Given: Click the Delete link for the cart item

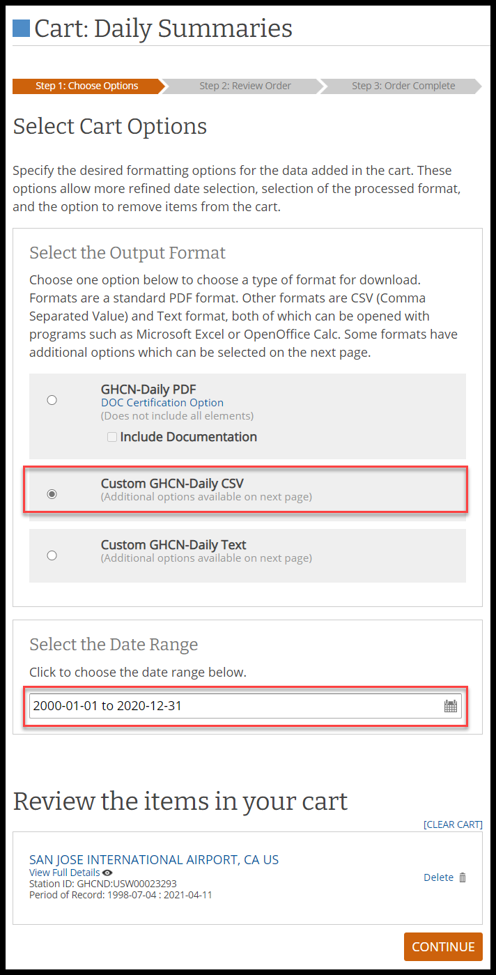Looking at the screenshot, I should pyautogui.click(x=438, y=877).
